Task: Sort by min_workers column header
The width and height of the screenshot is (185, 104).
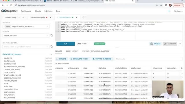Action: (x=157, y=68)
